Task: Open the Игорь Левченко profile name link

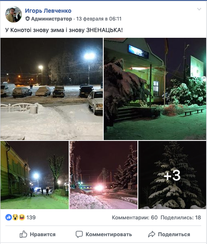Action: [48, 11]
